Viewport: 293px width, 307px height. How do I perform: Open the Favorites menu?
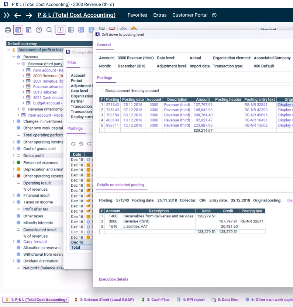pos(137,15)
